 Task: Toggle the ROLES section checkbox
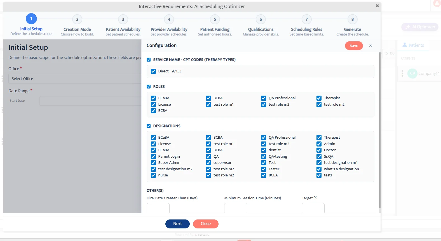coord(149,87)
